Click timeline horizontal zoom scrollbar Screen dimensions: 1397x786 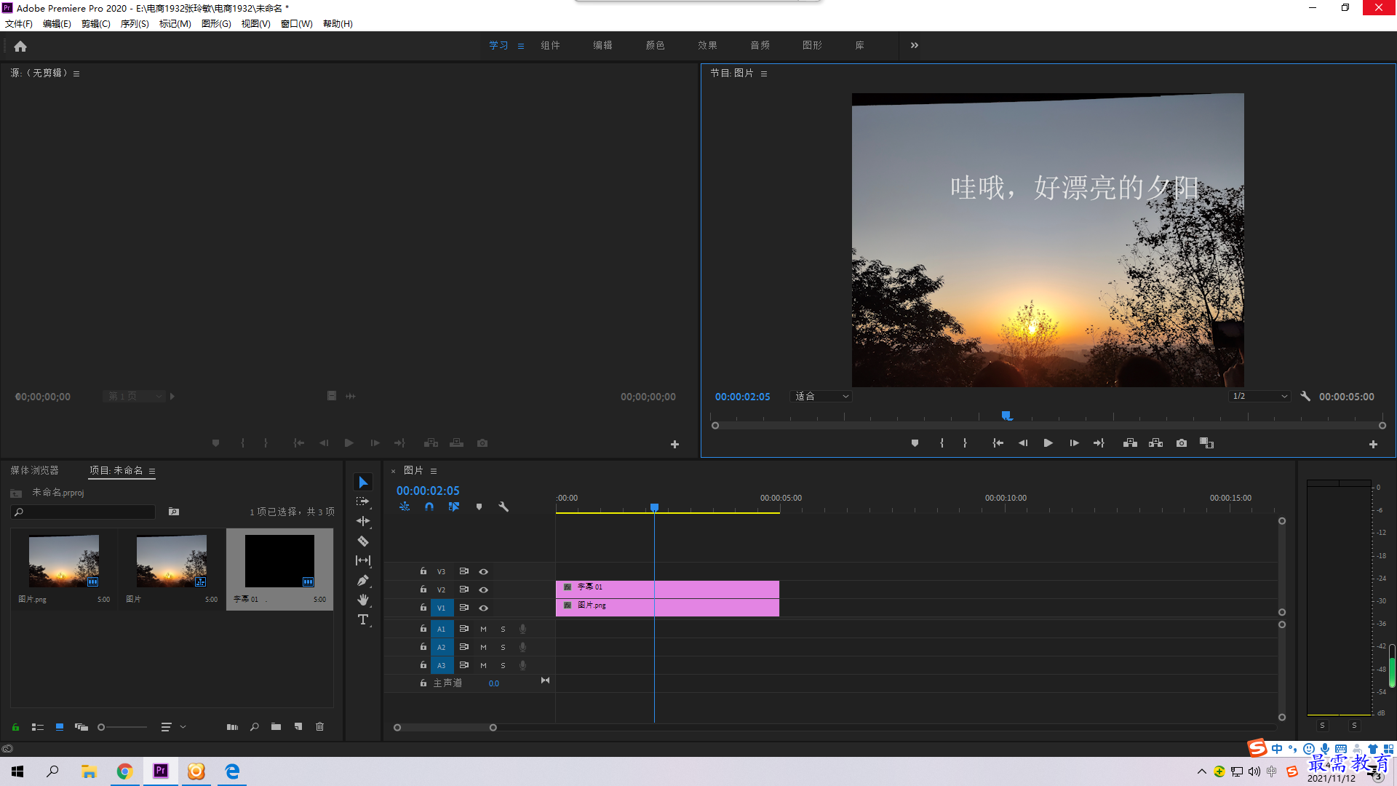[x=445, y=728]
